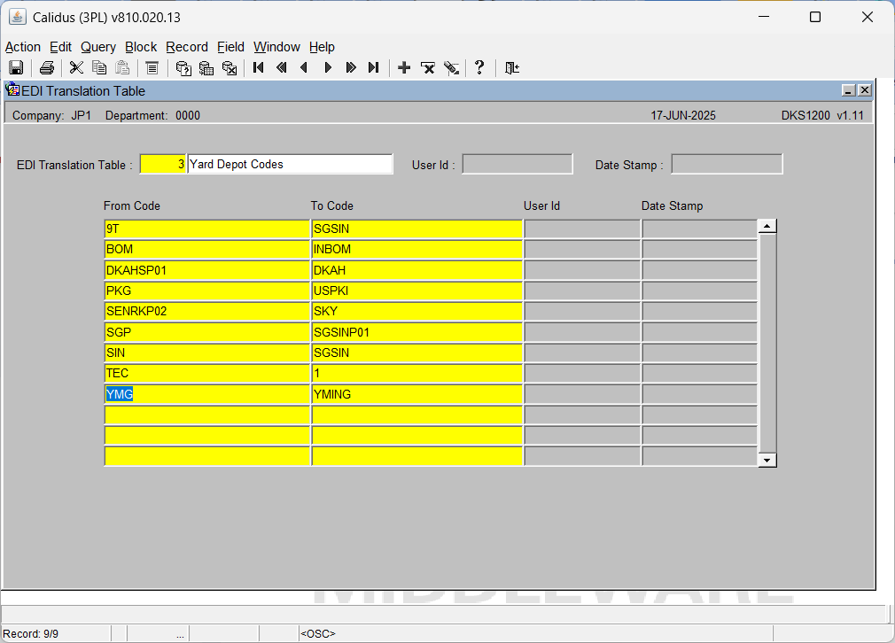
Task: Open the Block menu
Action: tap(141, 47)
